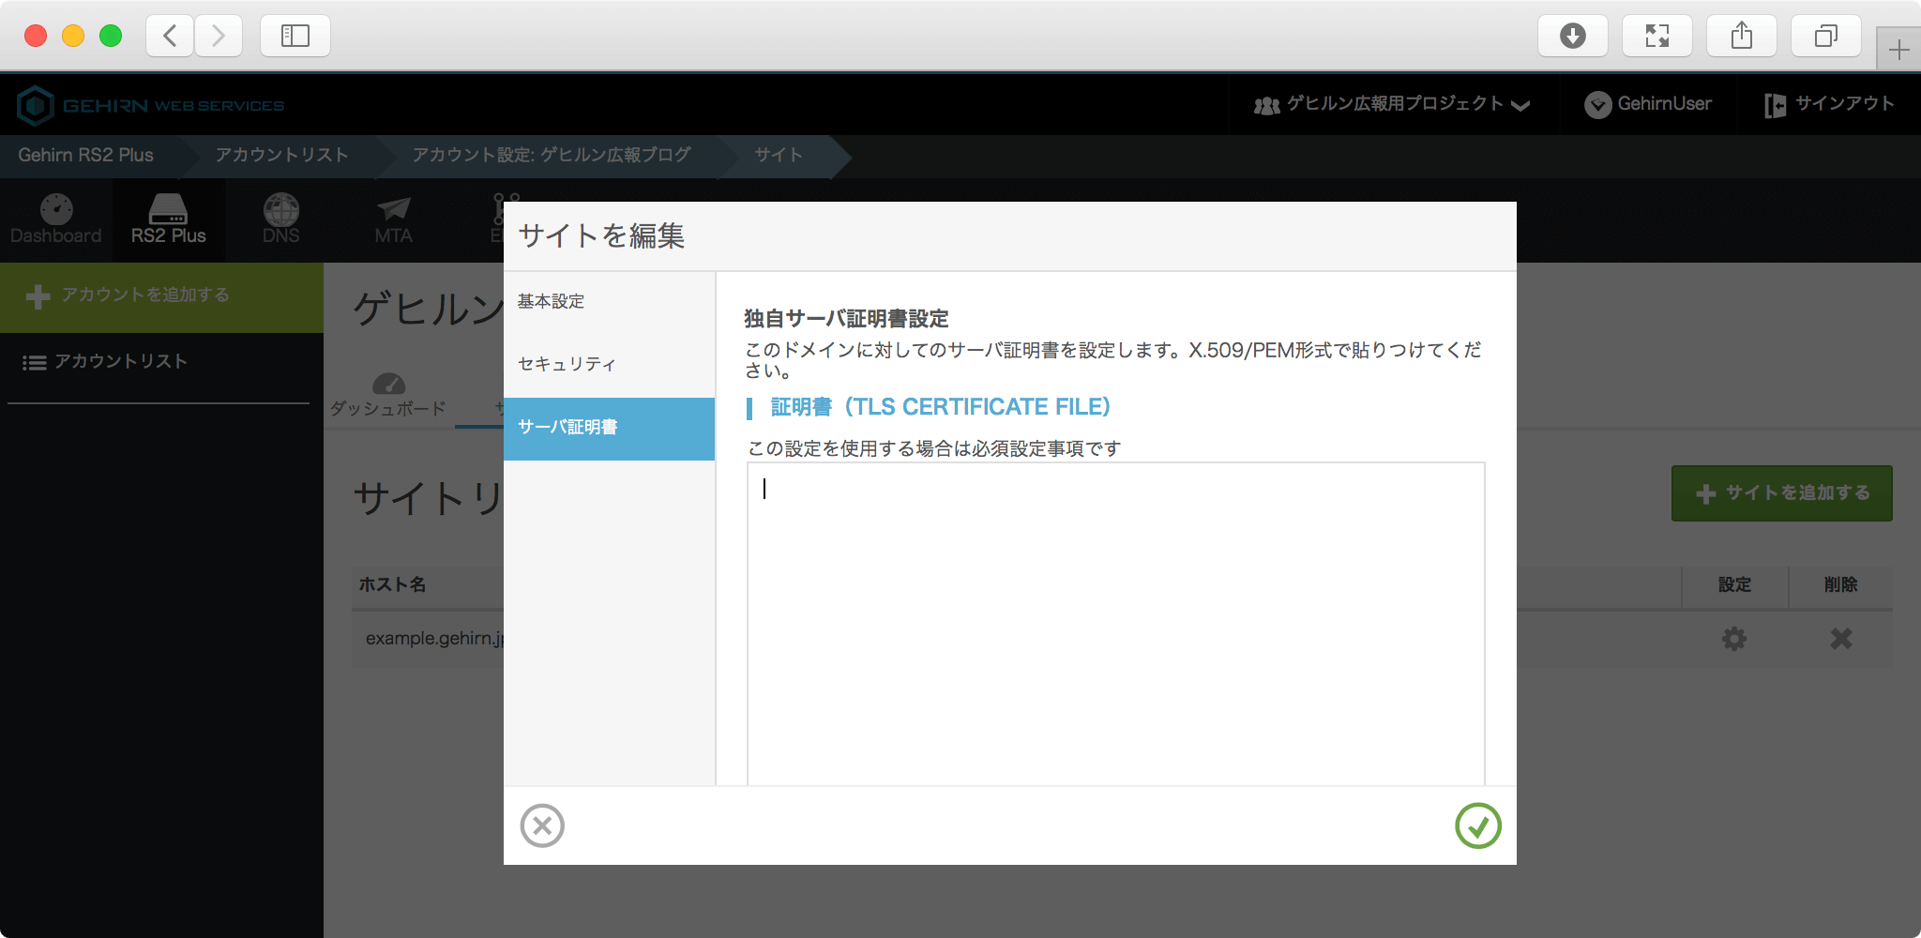Screen dimensions: 1921x938
Task: Open アカウントリスト in the left sidebar
Action: (x=120, y=362)
